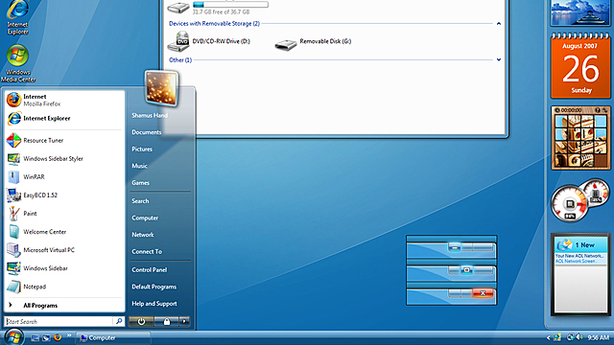The width and height of the screenshot is (614, 345).
Task: Collapse the Devices with Removable Storage group
Action: [x=499, y=23]
